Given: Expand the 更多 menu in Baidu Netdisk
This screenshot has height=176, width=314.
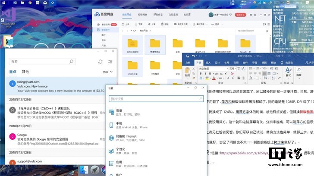Looking at the screenshot, I should (217, 24).
